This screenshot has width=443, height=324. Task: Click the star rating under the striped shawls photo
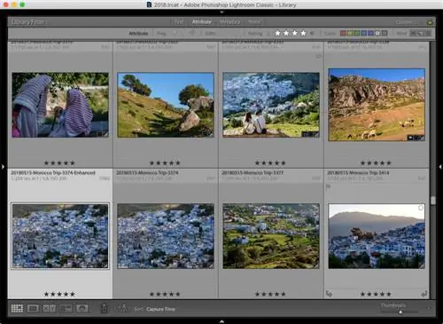(x=59, y=163)
